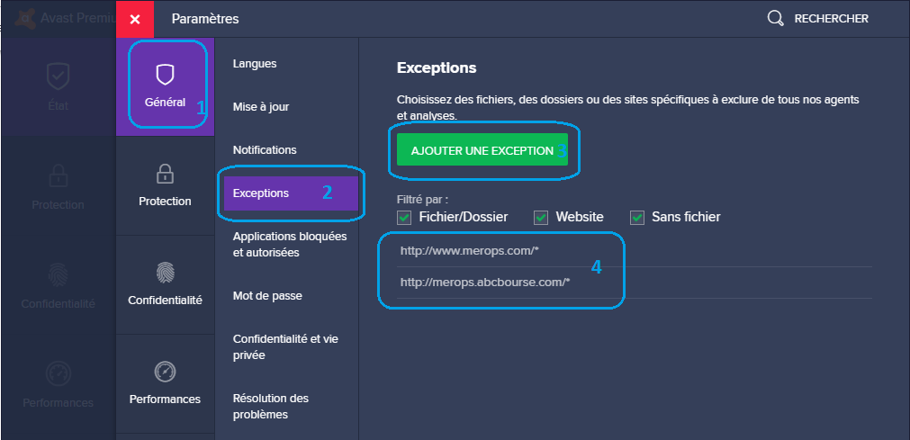Select Mise à jour menu item
This screenshot has width=910, height=440.
tap(261, 107)
